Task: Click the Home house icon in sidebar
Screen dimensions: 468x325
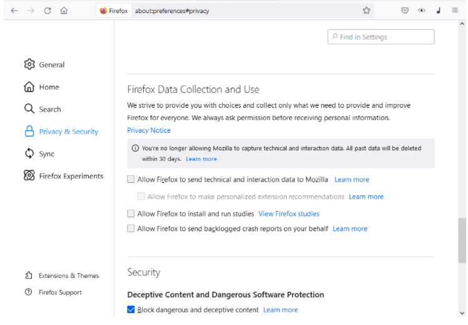Action: click(x=29, y=87)
